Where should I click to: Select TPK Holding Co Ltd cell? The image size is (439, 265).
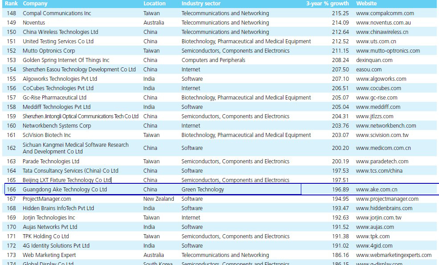pyautogui.click(x=45, y=236)
